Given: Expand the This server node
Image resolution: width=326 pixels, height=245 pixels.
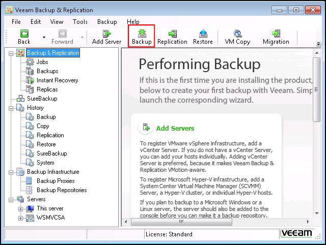Looking at the screenshot, I should click(x=20, y=209).
